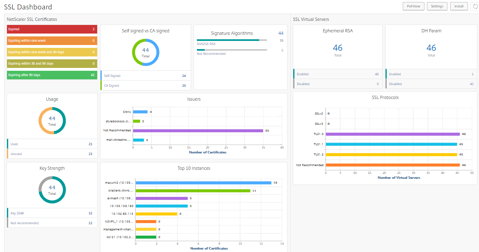Viewport: 479px width, 252px height.
Task: Click Signature Algorithms total 44
Action: tap(281, 33)
